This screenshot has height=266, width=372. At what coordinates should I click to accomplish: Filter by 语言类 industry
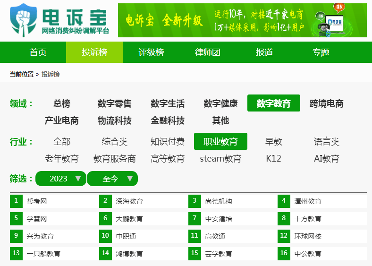pyautogui.click(x=327, y=142)
